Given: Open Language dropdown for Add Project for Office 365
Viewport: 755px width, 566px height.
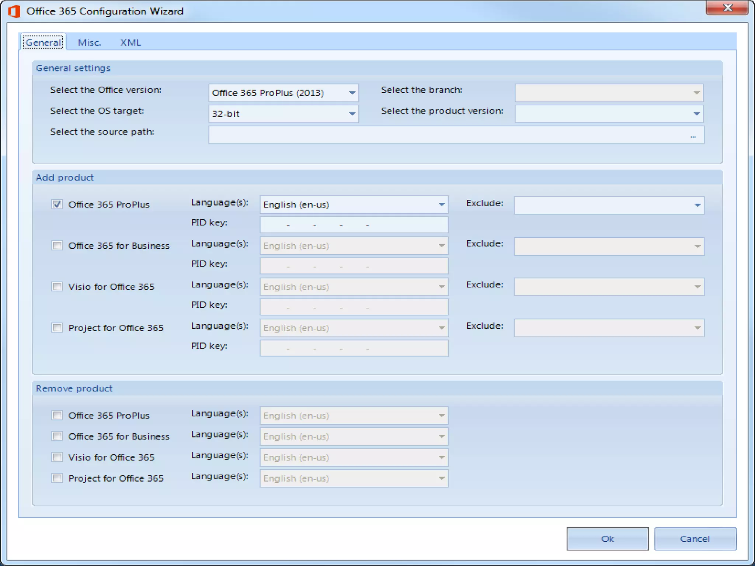Looking at the screenshot, I should coord(354,328).
